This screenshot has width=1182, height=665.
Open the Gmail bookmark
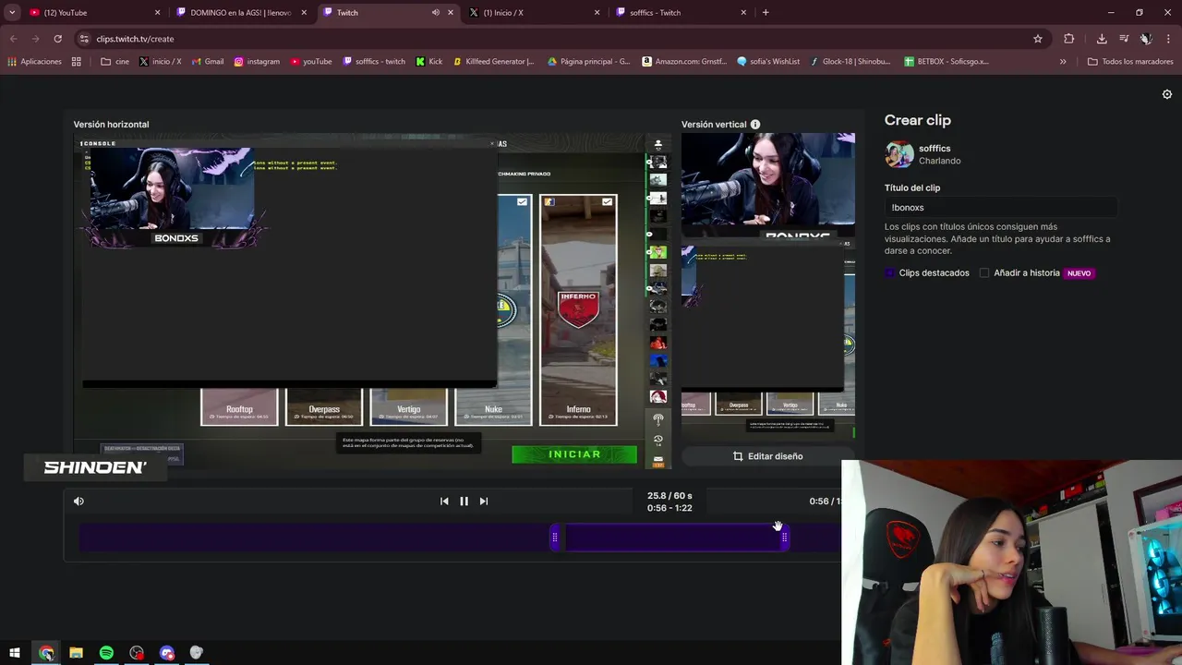pos(208,62)
